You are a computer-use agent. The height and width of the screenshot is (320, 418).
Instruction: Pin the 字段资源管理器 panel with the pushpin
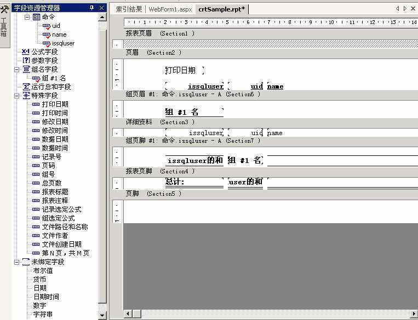click(x=91, y=8)
